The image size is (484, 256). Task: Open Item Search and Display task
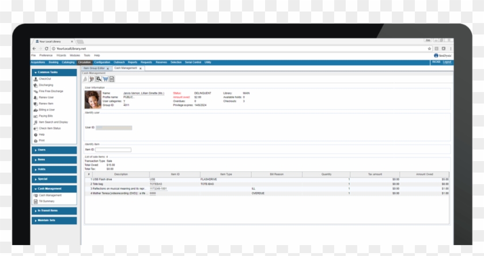coord(53,122)
